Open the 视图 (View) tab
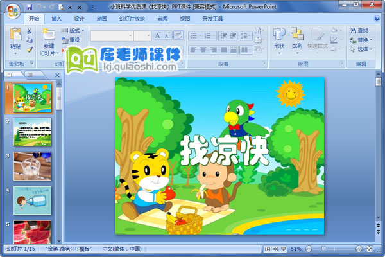385x257 pixels. [185, 19]
